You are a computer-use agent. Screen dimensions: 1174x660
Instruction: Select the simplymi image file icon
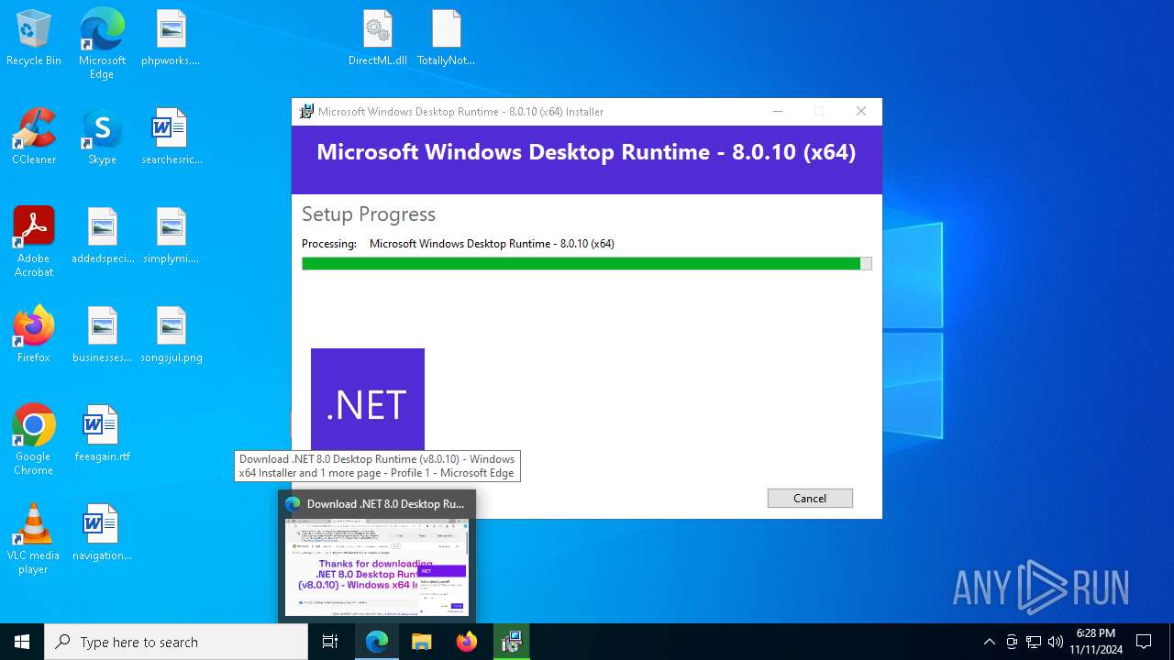tap(171, 236)
